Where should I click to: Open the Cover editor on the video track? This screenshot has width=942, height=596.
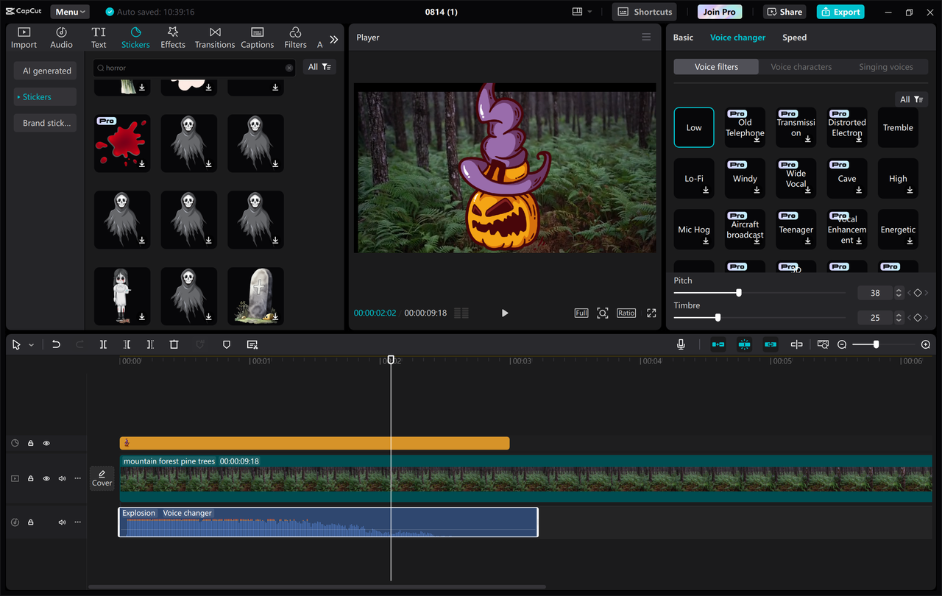point(102,478)
